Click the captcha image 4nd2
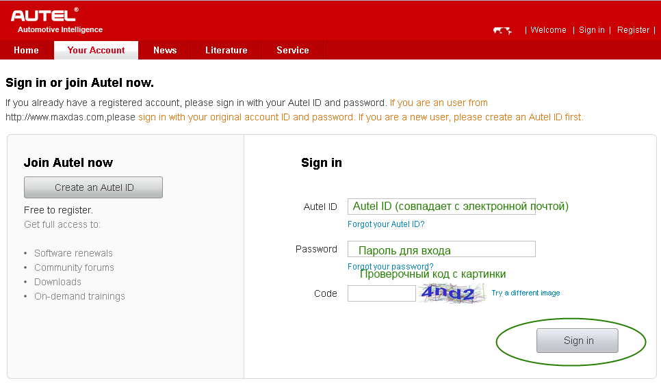Viewport: 661px width, 383px height. [452, 293]
